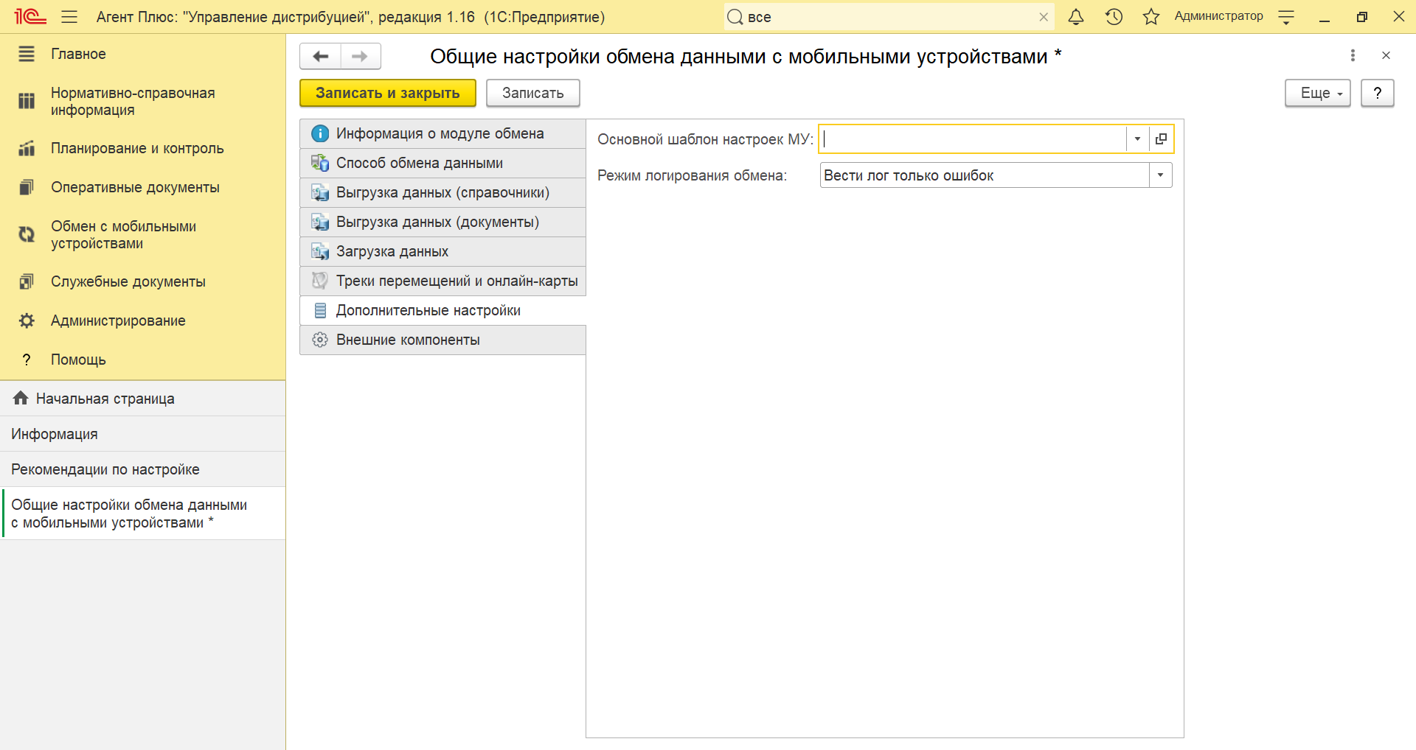Click the notifications bell icon
Viewport: 1416px width, 750px height.
point(1076,17)
